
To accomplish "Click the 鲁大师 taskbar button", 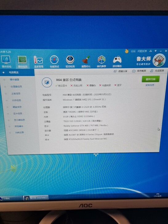I will (36, 198).
